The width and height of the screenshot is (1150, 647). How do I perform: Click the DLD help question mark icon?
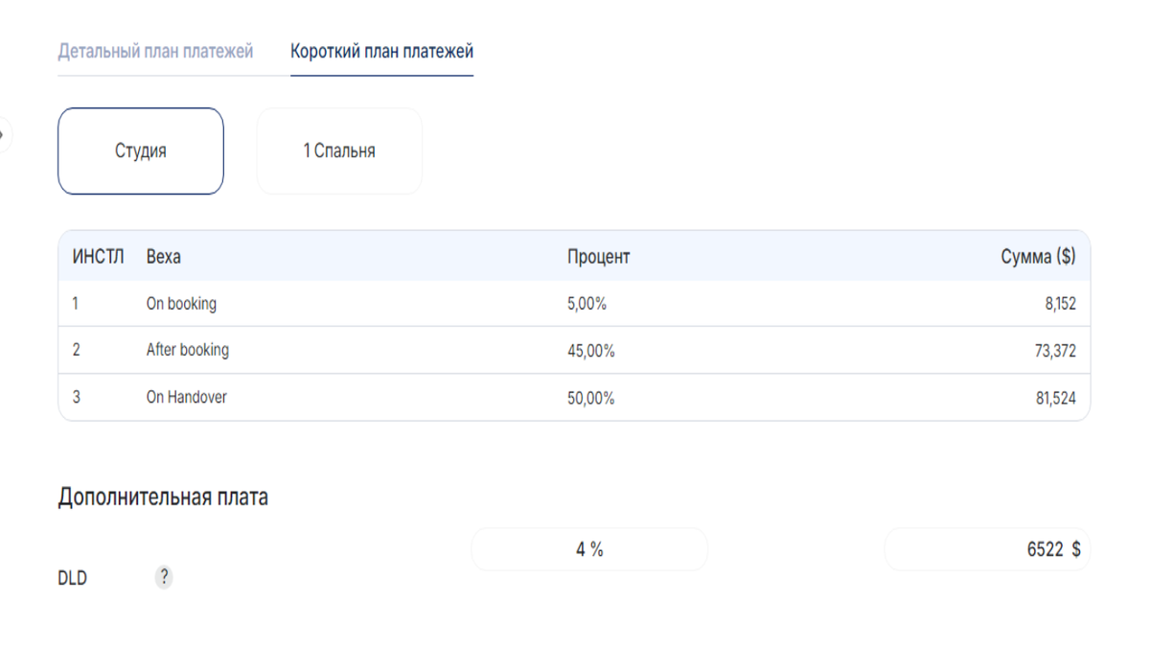pos(164,577)
